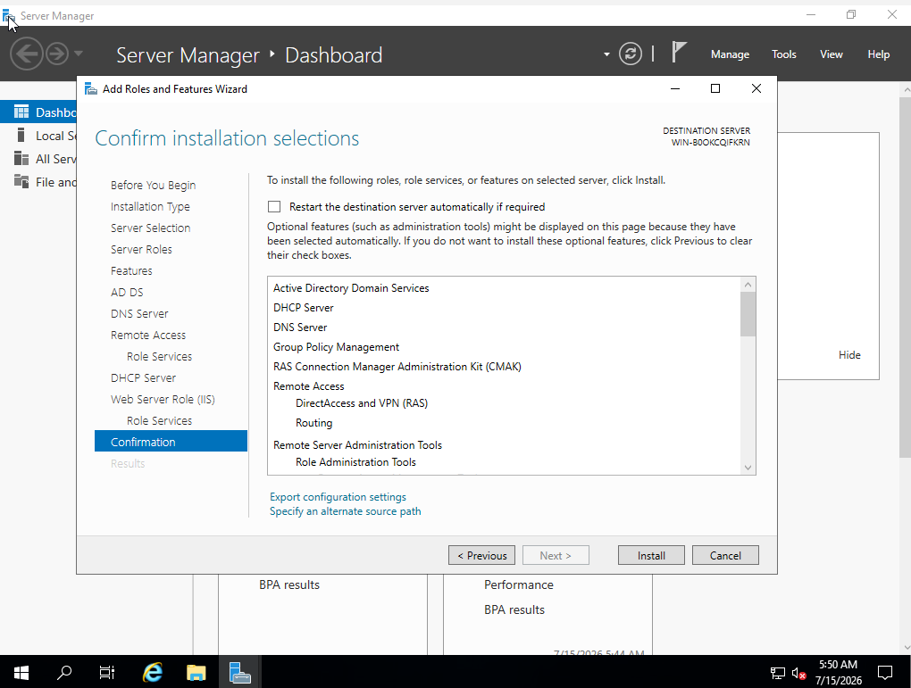
Task: Open Role Services under Web Server Role
Action: (x=159, y=421)
